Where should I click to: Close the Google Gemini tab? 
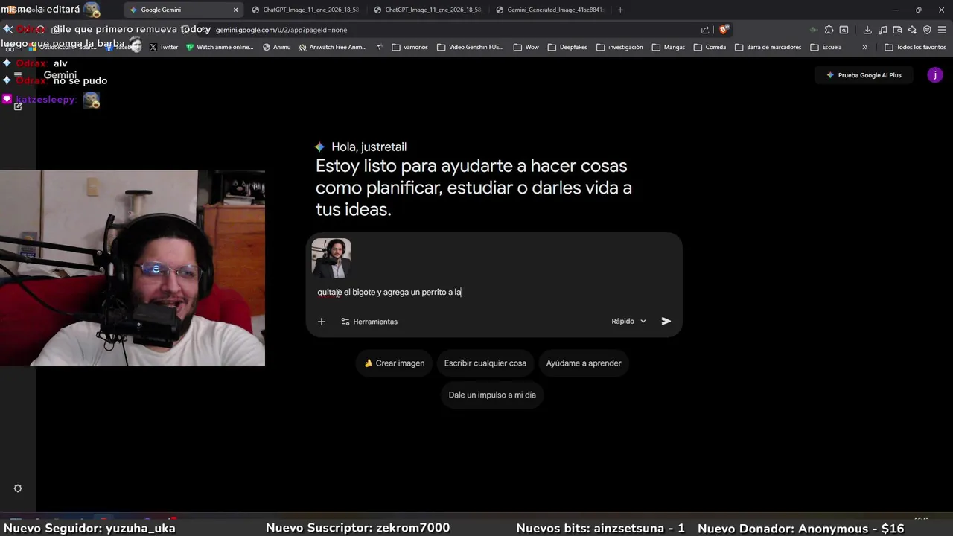point(235,10)
